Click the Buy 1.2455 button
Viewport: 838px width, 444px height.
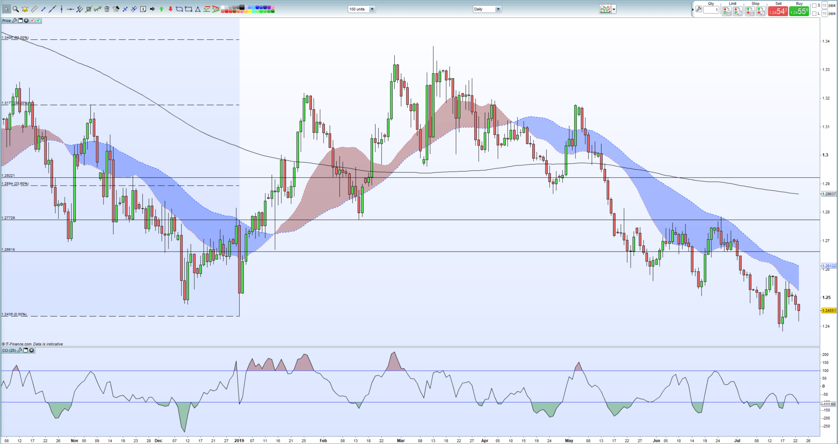coord(799,11)
